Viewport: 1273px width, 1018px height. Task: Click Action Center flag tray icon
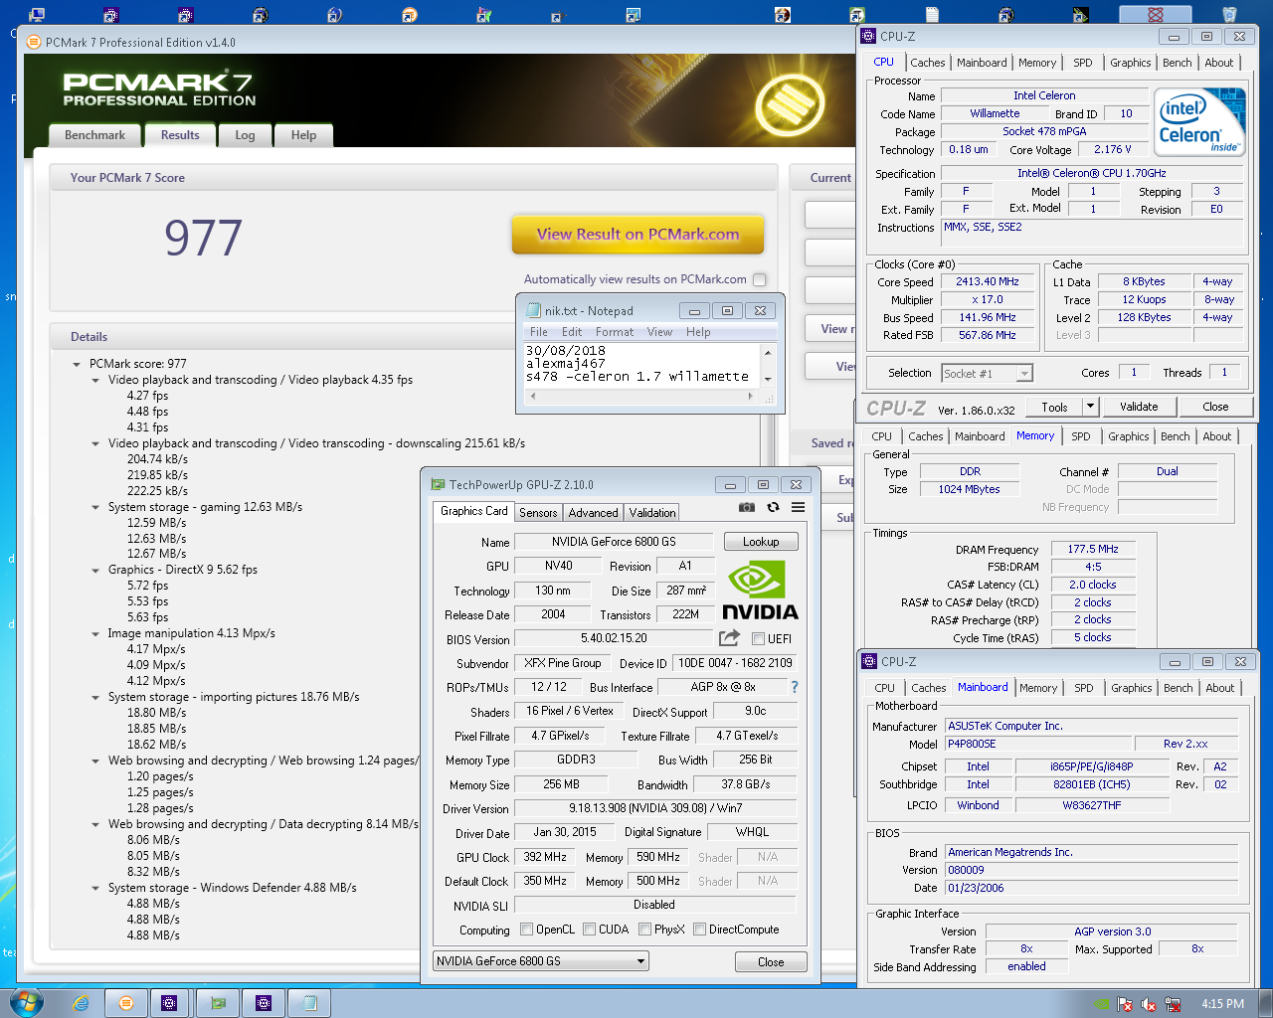point(1126,1004)
